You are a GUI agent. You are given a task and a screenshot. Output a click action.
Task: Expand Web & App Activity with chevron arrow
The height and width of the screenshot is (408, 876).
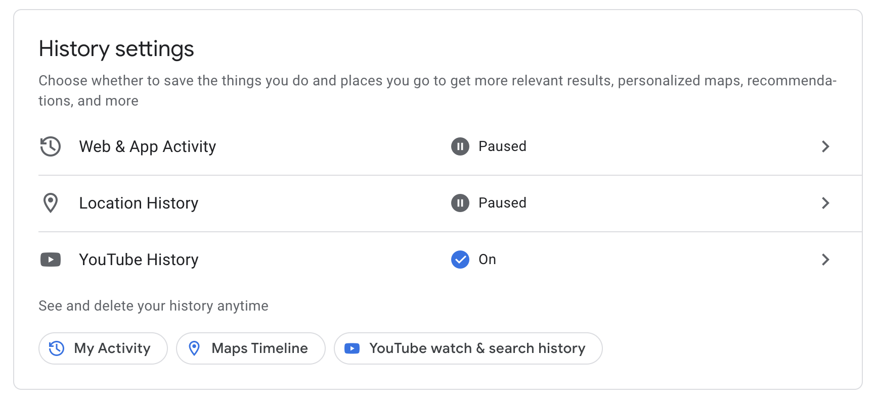(825, 146)
